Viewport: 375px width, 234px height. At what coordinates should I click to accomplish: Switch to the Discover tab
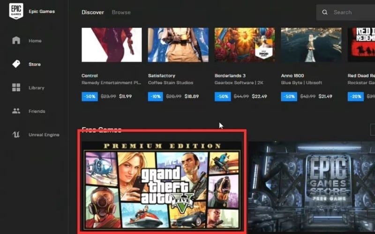[92, 12]
